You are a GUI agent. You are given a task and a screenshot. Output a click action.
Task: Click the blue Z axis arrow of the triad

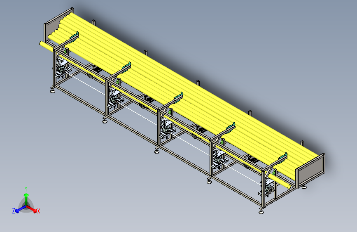(x=21, y=209)
